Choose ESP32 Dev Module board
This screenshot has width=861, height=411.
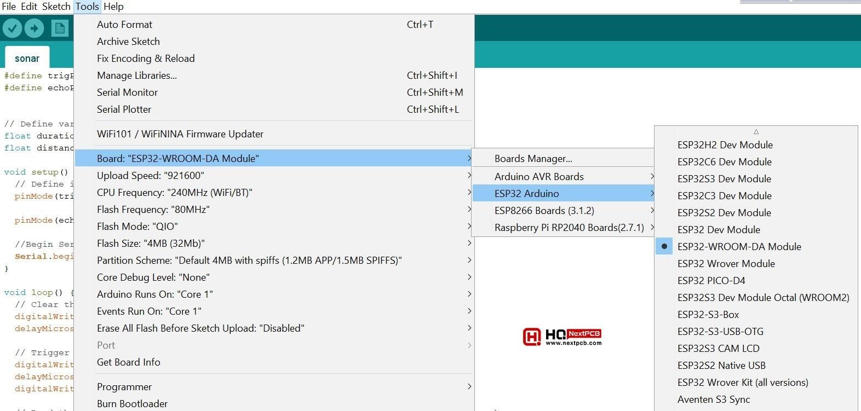point(719,230)
